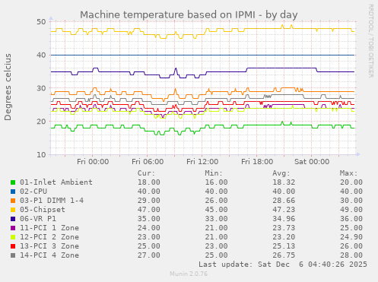Click the 'Sat 00:00' time axis label

coord(312,162)
